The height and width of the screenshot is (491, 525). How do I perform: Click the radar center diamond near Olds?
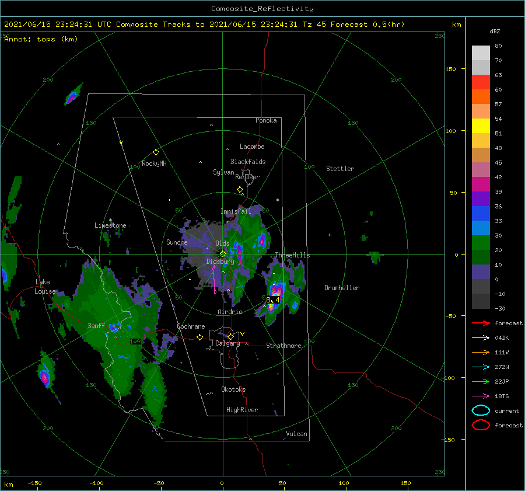(x=223, y=254)
